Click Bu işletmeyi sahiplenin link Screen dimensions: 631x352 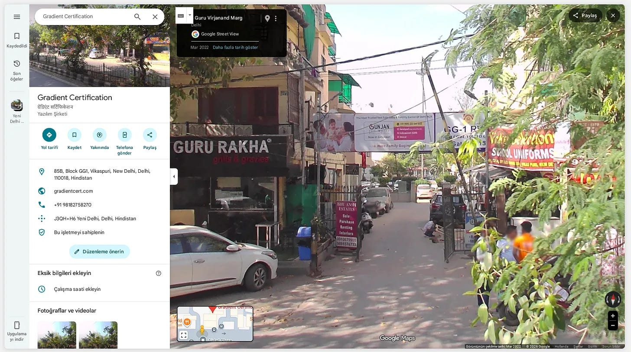[79, 233]
